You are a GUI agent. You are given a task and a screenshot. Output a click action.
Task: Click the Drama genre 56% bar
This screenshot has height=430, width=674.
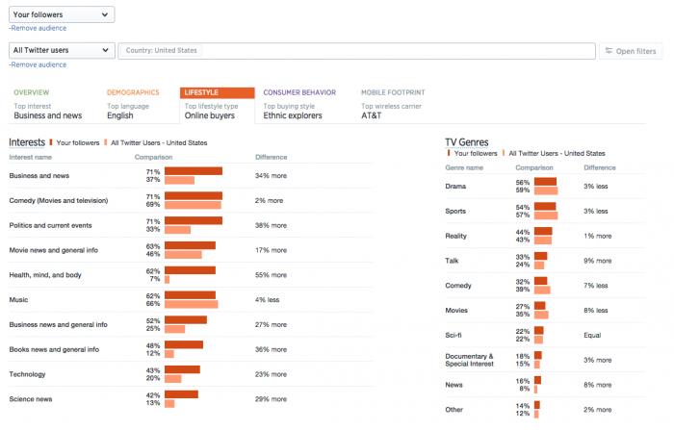(x=545, y=182)
